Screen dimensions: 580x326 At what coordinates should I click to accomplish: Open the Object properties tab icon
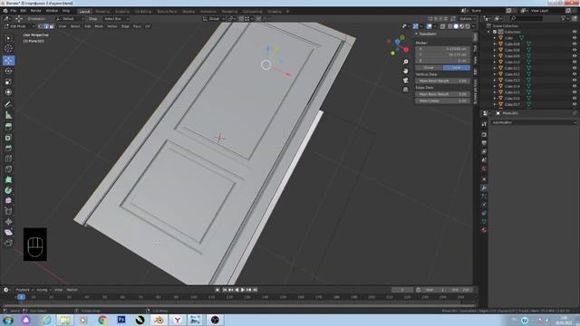(484, 179)
